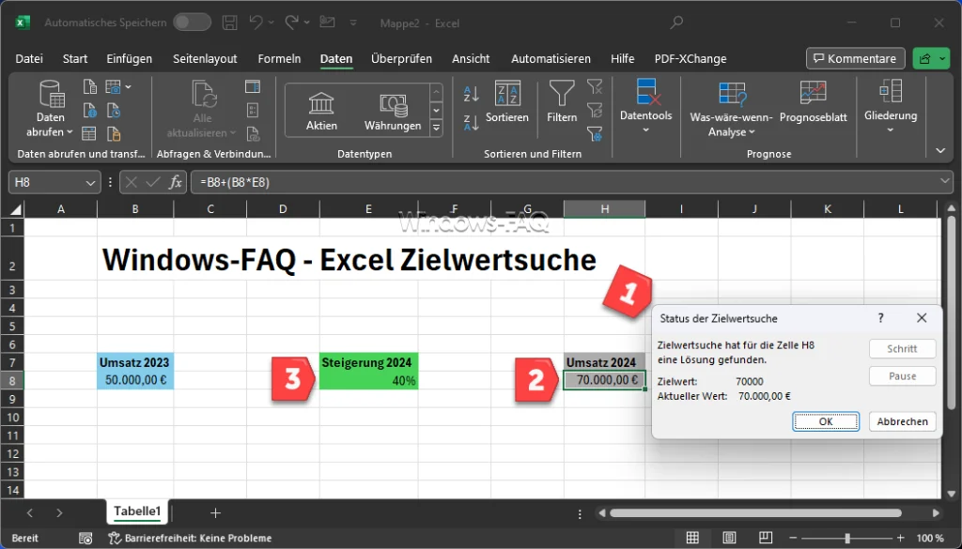Switch to Page Layout view
Screen dimensions: 962x549
coord(728,538)
